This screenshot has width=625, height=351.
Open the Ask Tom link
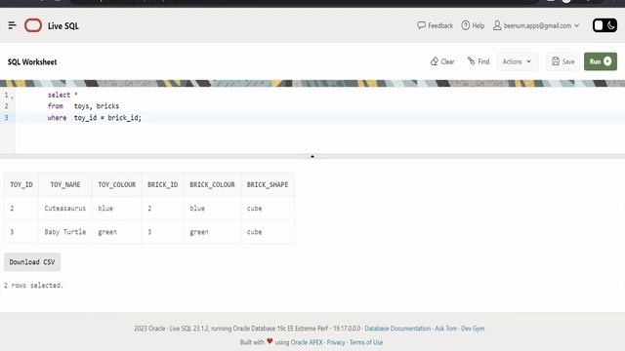coord(445,329)
